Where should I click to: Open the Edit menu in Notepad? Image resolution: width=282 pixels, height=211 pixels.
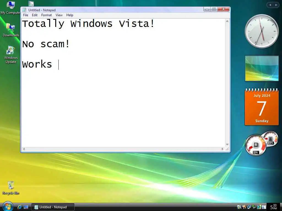[x=34, y=15]
